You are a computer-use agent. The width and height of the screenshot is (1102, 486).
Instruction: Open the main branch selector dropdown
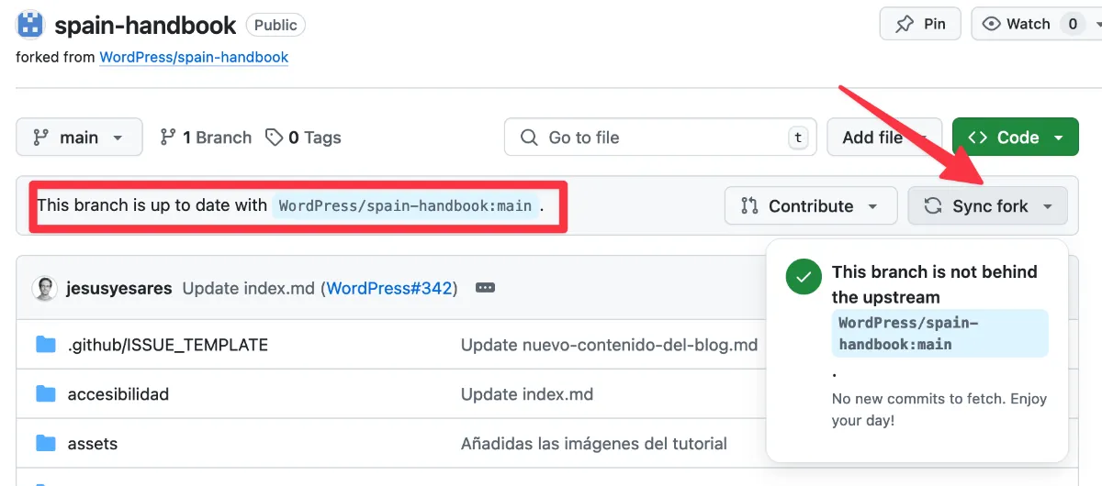pyautogui.click(x=79, y=137)
